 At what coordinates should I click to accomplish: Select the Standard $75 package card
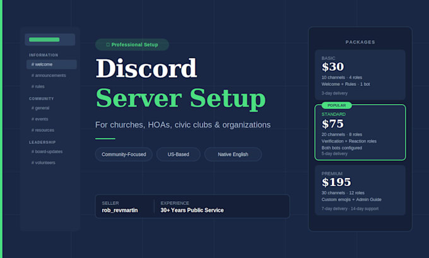[360, 132]
